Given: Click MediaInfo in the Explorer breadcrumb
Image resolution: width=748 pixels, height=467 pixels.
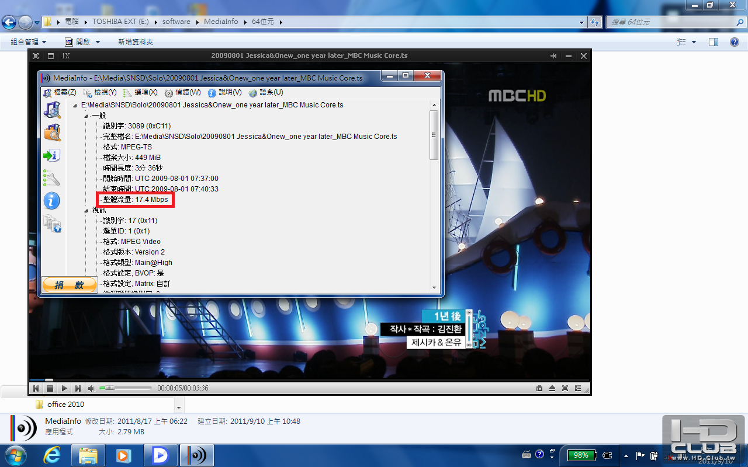Looking at the screenshot, I should pos(221,22).
